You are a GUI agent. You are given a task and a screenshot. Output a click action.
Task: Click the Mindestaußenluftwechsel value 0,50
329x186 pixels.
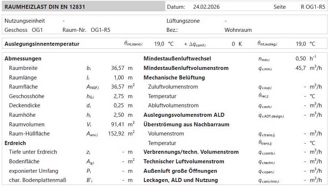click(300, 59)
